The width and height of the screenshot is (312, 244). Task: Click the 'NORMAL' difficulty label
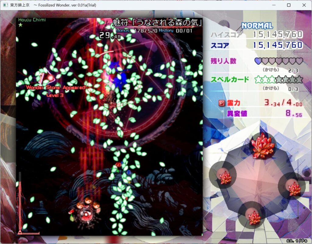[x=257, y=26]
